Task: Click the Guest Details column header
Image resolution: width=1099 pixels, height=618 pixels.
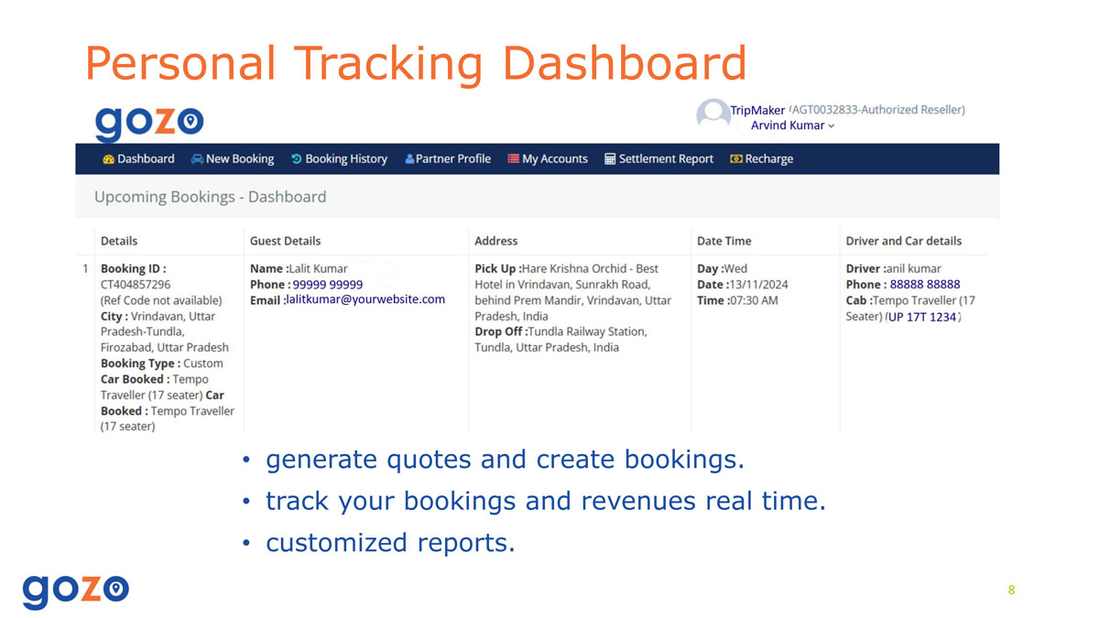Action: (285, 241)
